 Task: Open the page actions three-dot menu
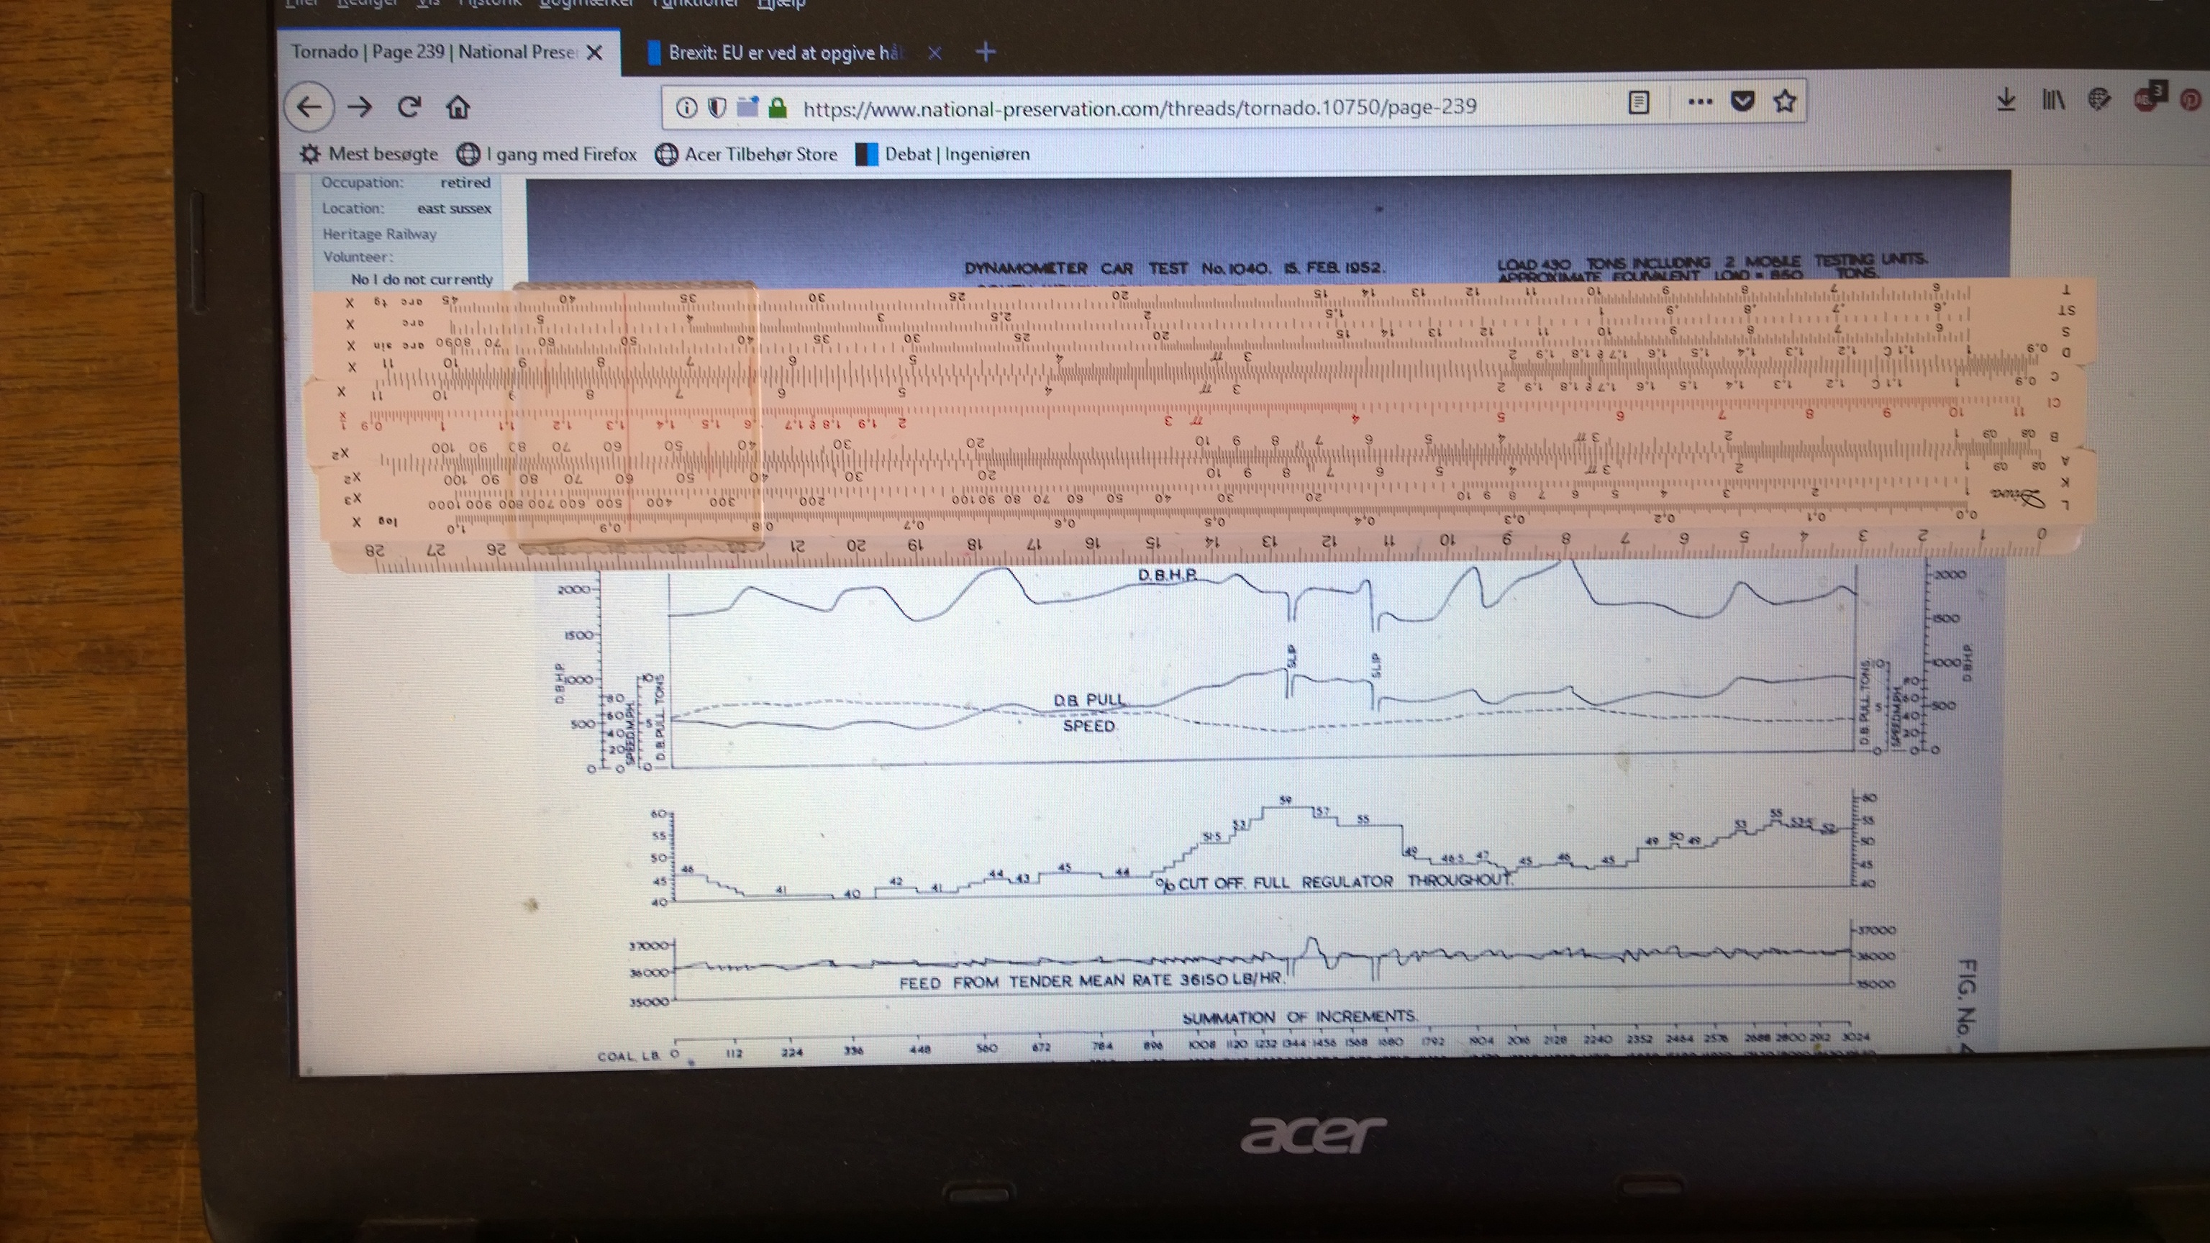pos(1699,102)
